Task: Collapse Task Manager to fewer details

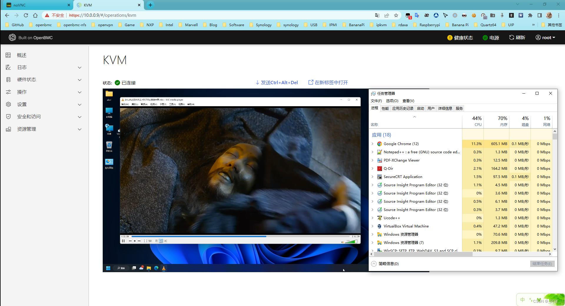Action: pos(385,264)
